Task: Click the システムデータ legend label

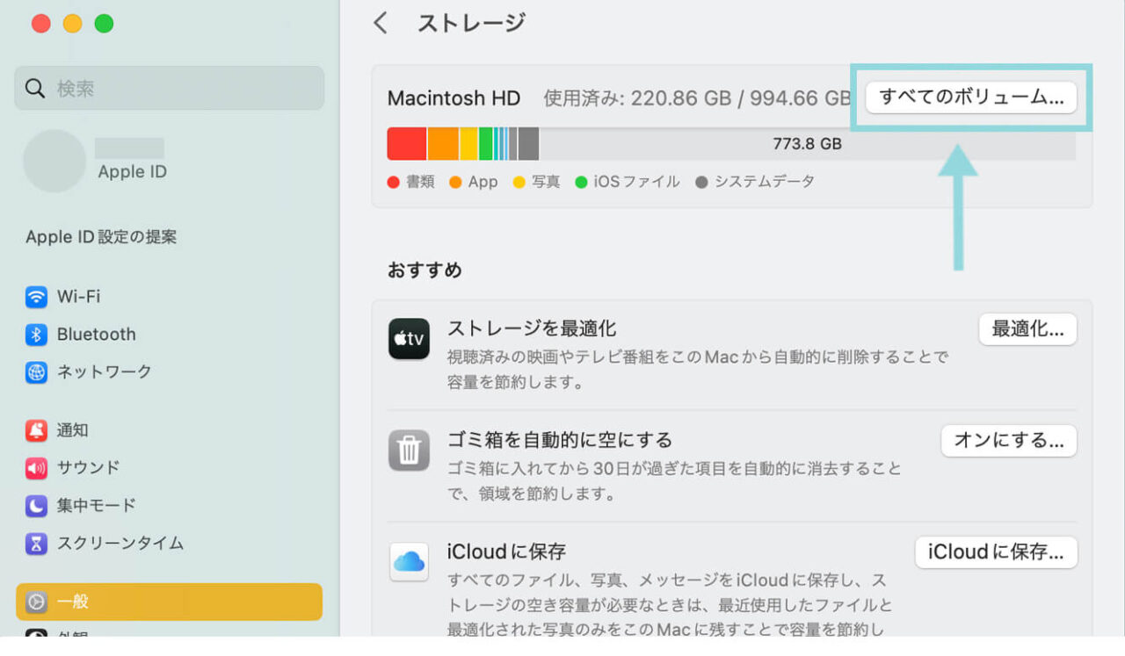Action: (764, 182)
